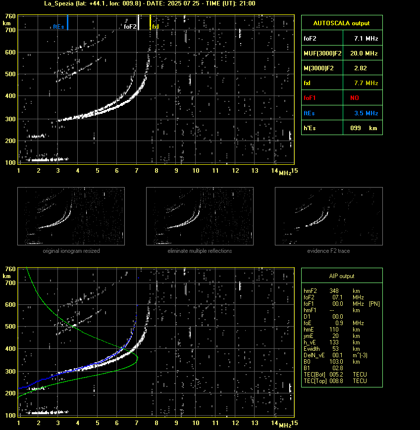Click the TEC[Top] value '008.8'
Screen dimensions: 420x430
tap(336, 381)
